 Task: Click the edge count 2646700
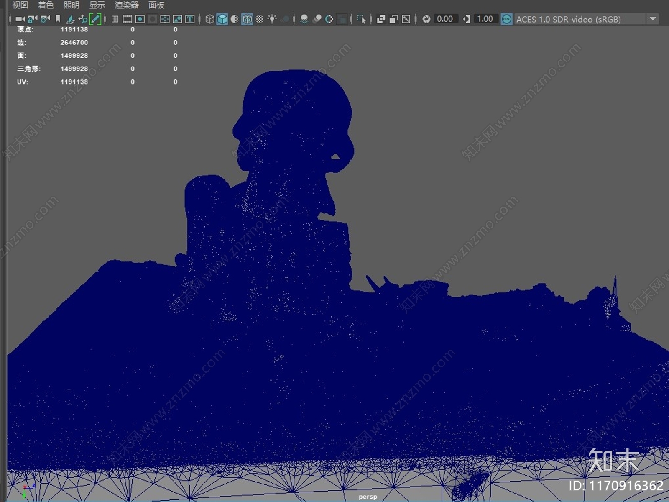74,42
